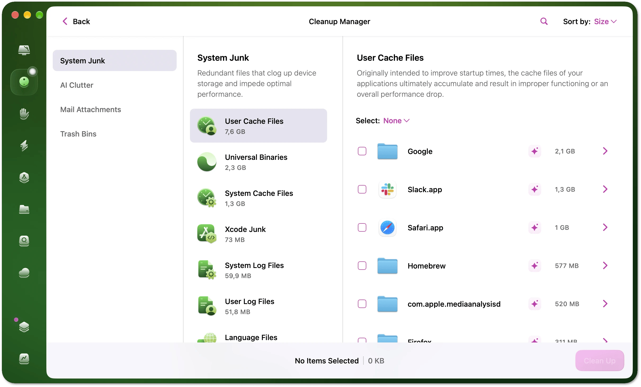Click the sparkle icon next to Safari.app
The width and height of the screenshot is (641, 387).
535,227
